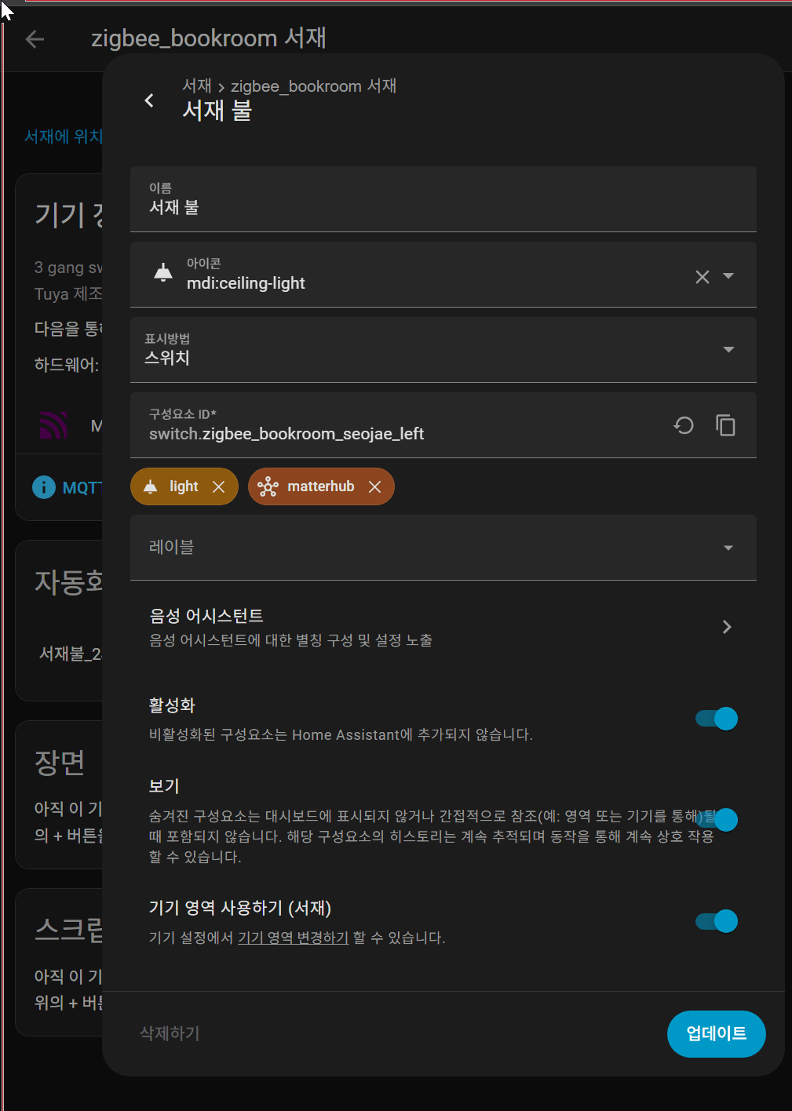Open the 기기 영역 변경하기 link
The image size is (792, 1111).
[x=293, y=938]
